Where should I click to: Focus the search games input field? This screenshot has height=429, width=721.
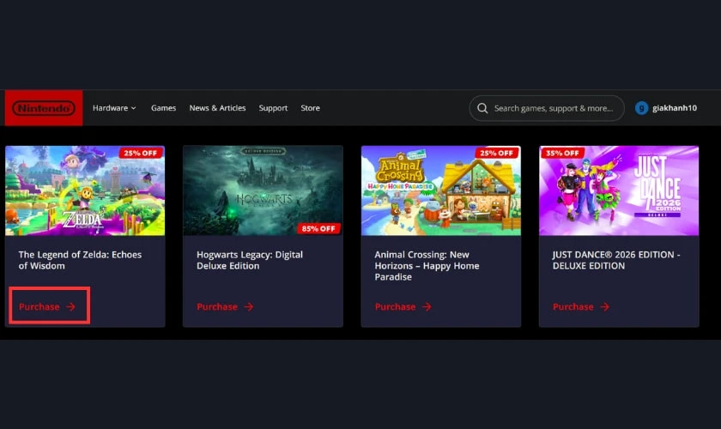(547, 108)
